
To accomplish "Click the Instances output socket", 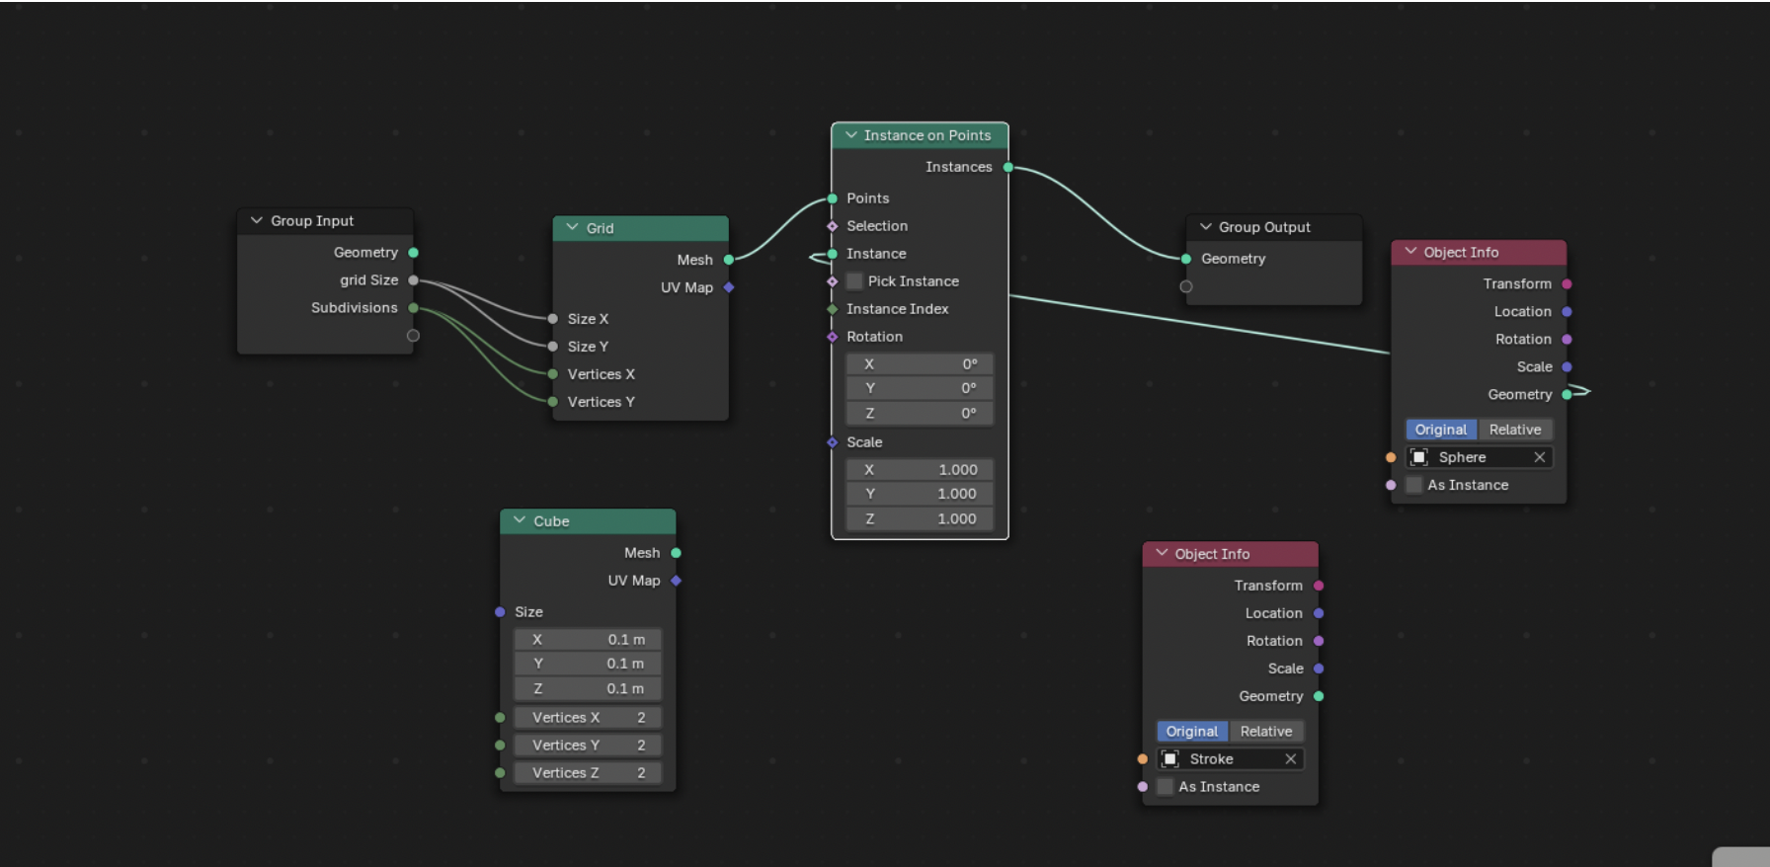I will click(1008, 167).
